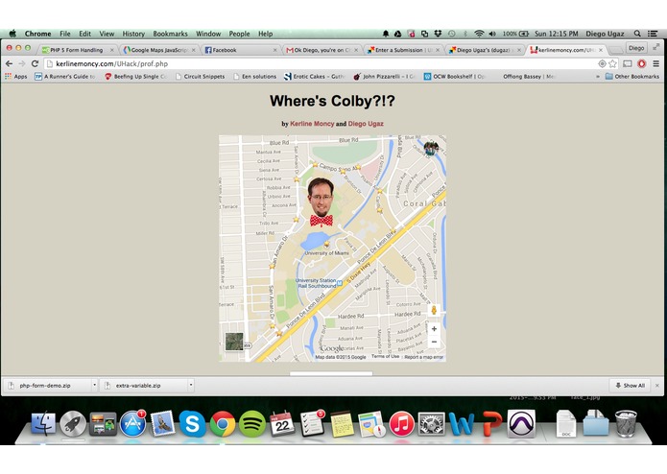This screenshot has width=667, height=474.
Task: Close the downloads bar
Action: (657, 386)
